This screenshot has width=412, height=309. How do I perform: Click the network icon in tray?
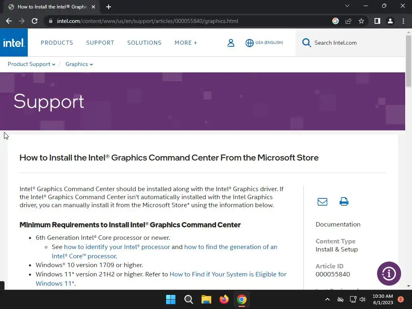[x=353, y=299]
